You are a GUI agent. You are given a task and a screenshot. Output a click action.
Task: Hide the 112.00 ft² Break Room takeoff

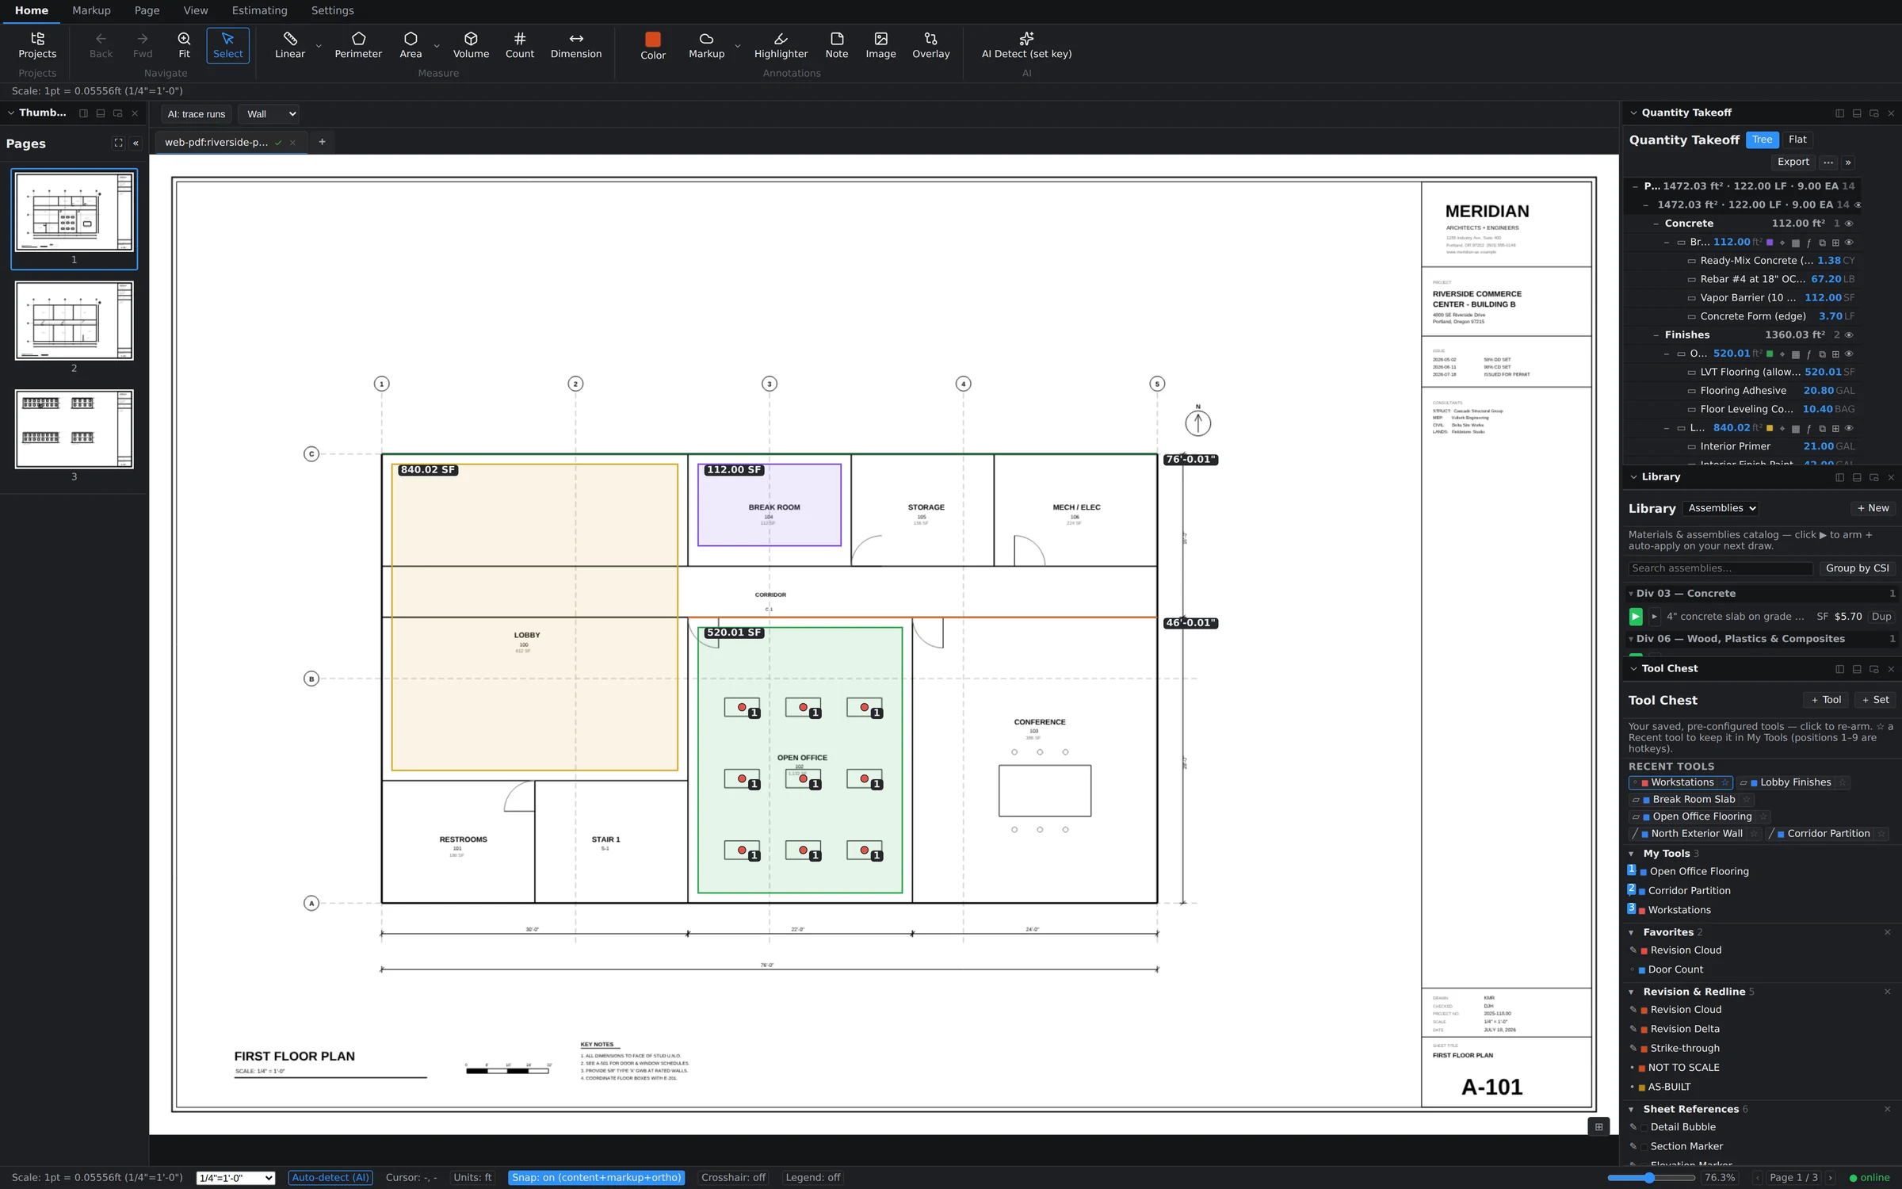(1849, 243)
